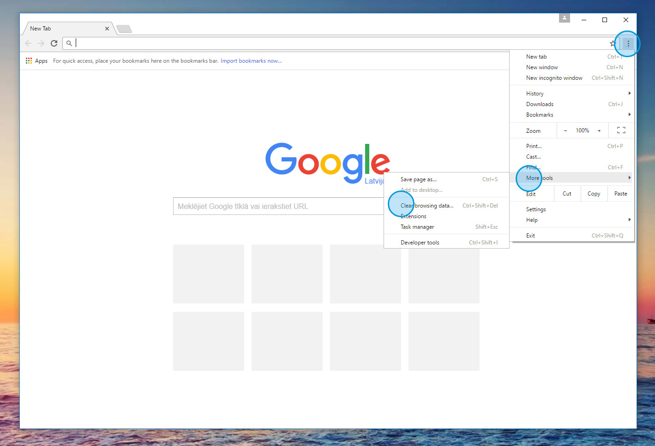Screen dimensions: 655x446
Task: Decrease zoom with the minus button
Action: pyautogui.click(x=565, y=131)
